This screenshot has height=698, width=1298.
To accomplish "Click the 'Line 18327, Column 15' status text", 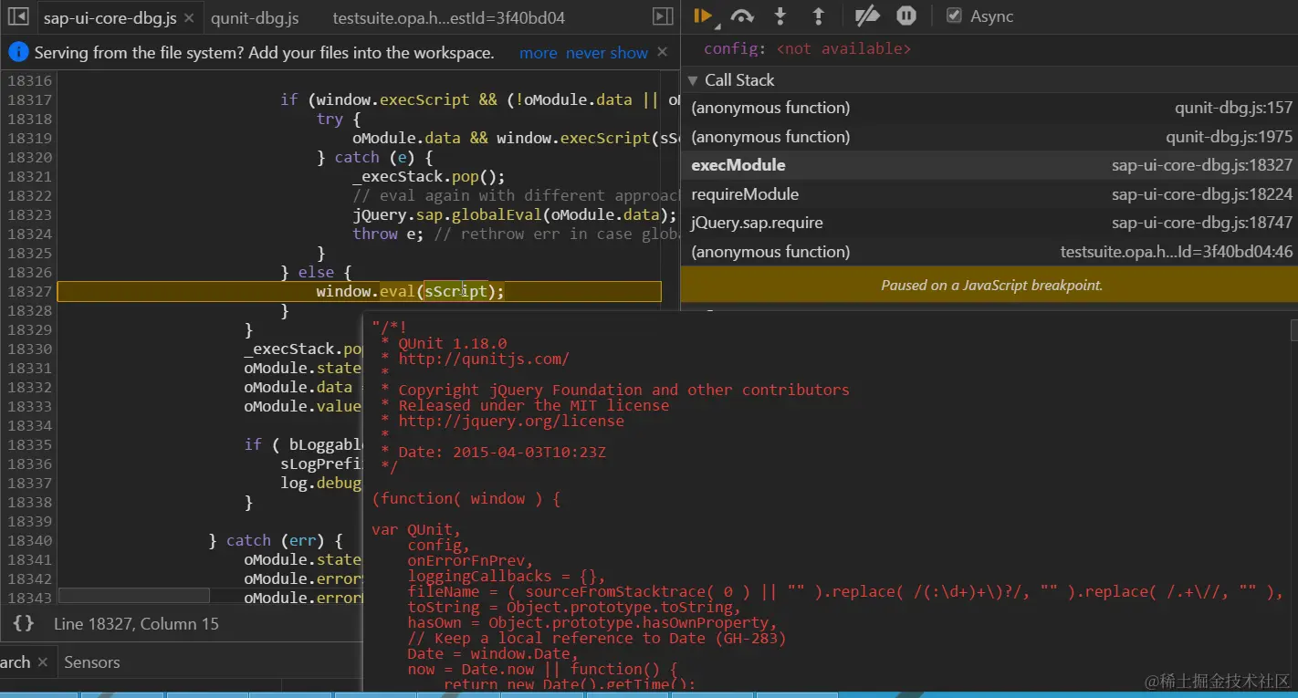I will click(136, 624).
